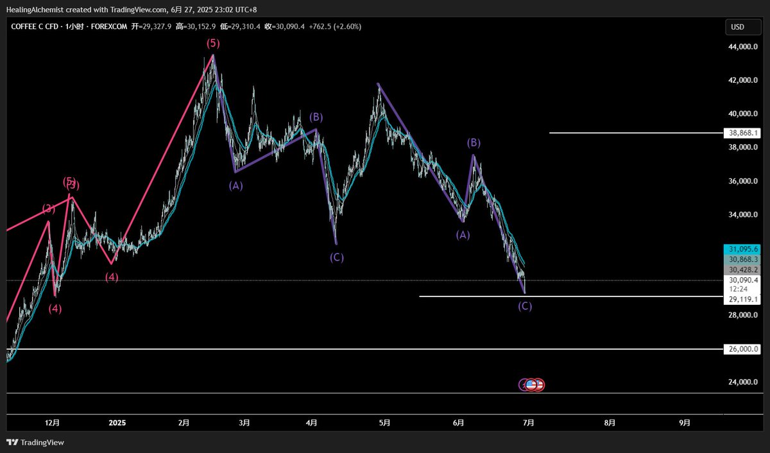This screenshot has height=453, width=770.
Task: Click the TradingView logo
Action: pos(35,442)
